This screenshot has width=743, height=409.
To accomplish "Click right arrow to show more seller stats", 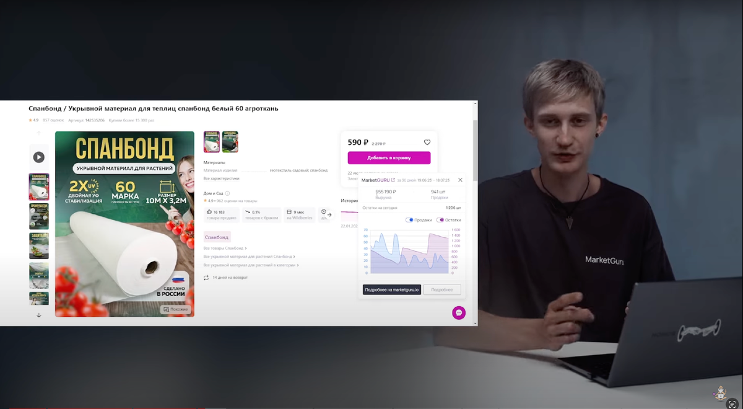I will pyautogui.click(x=329, y=214).
